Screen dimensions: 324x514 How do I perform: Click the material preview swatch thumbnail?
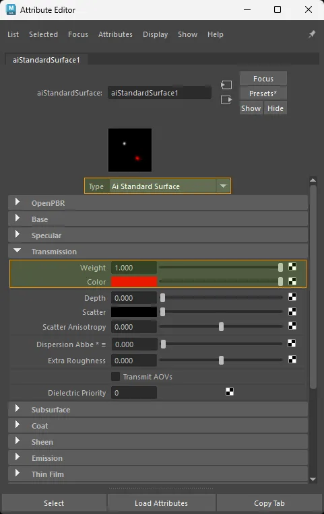[x=130, y=150]
